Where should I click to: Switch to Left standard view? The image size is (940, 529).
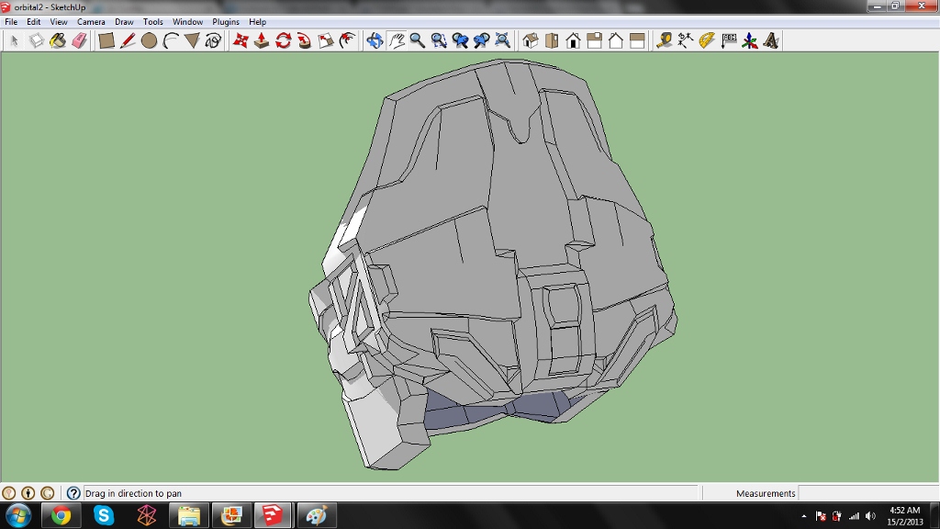point(637,40)
